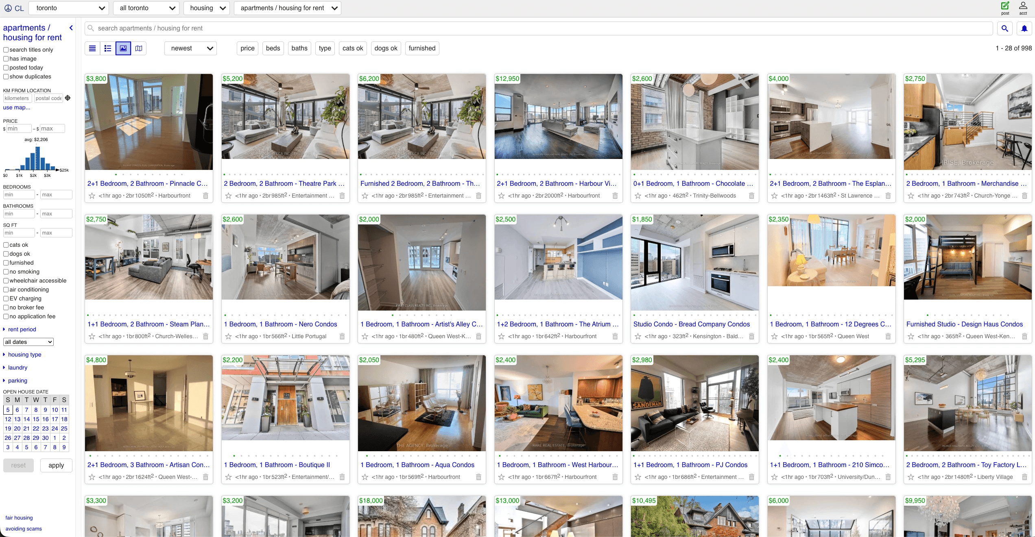1035x537 pixels.
Task: Click the blue search magnifier button
Action: click(1004, 28)
